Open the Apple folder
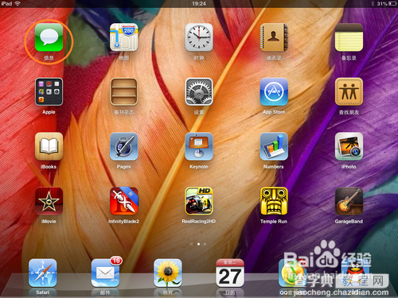The image size is (398, 298). [49, 92]
